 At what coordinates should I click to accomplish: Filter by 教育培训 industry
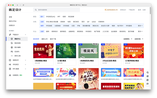(x=55, y=31)
